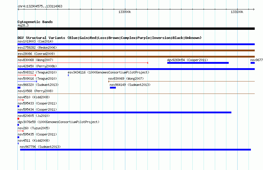
Task: Open the esv3434116 (1000GenomesConsortiumPilotProject) label
Action: 108,72
